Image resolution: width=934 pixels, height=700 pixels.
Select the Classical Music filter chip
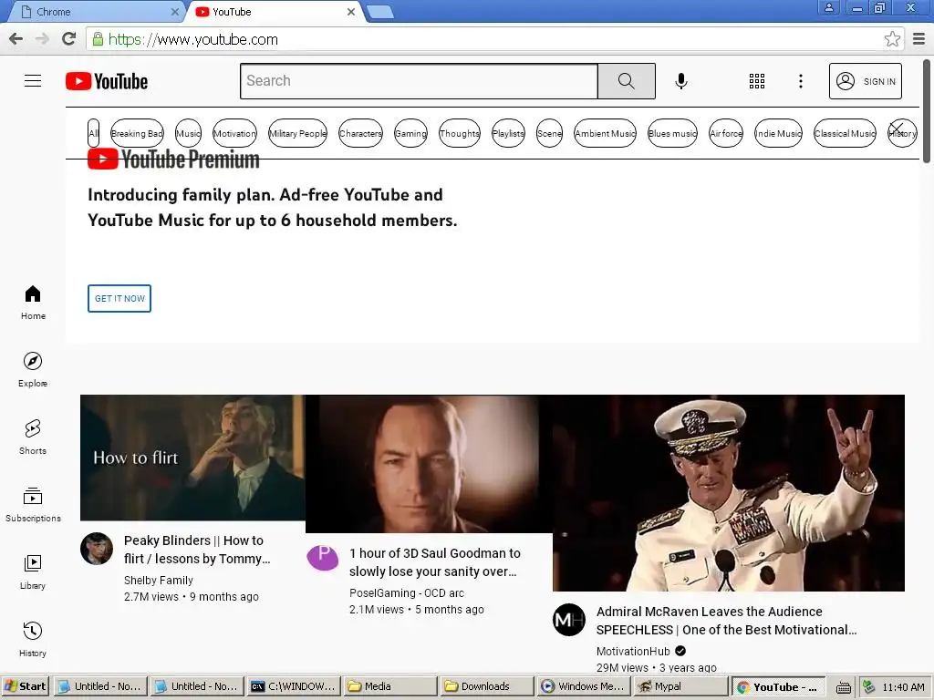pyautogui.click(x=845, y=133)
